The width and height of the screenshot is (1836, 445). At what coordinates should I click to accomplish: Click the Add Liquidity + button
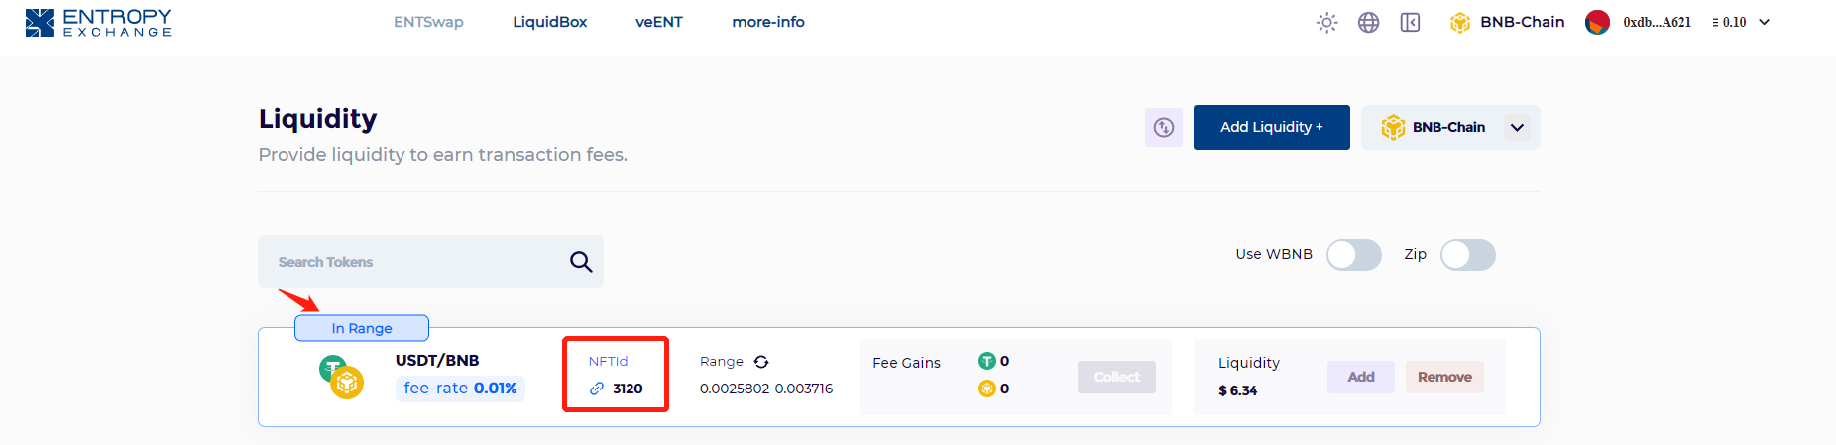point(1272,127)
